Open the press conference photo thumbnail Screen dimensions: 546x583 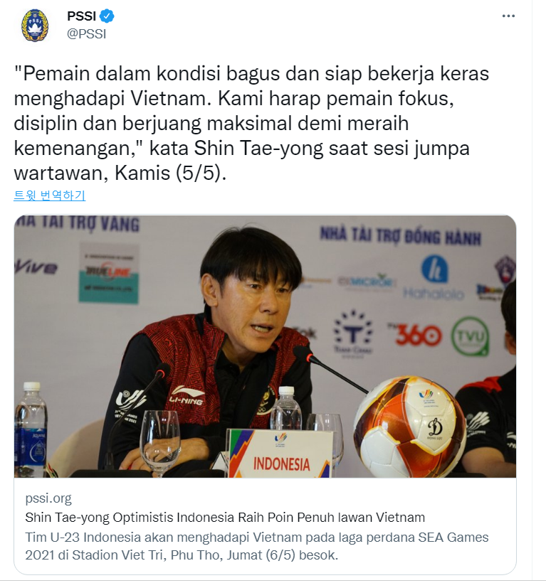pos(265,346)
